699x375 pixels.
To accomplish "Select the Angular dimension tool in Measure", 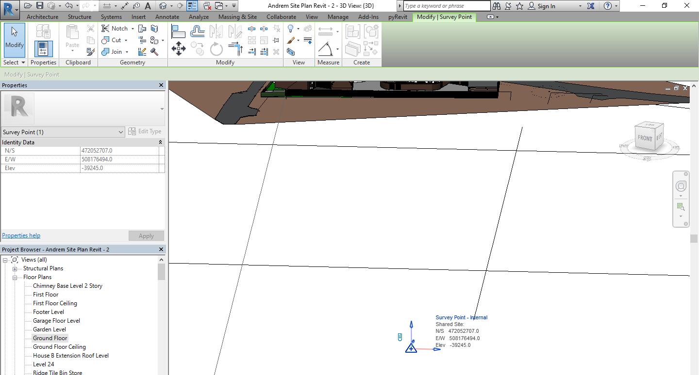I will coord(325,48).
